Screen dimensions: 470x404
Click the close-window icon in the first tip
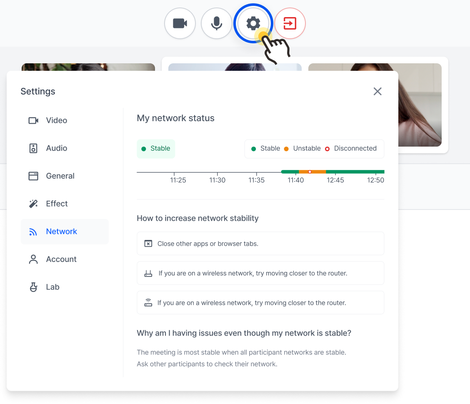click(148, 244)
